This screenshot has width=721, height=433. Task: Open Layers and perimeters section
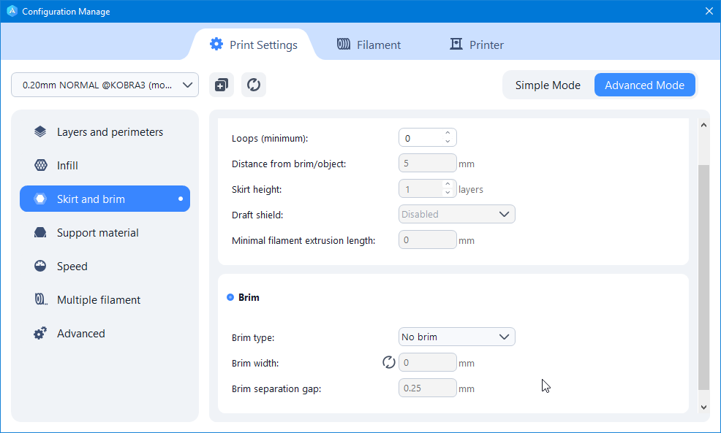point(105,131)
